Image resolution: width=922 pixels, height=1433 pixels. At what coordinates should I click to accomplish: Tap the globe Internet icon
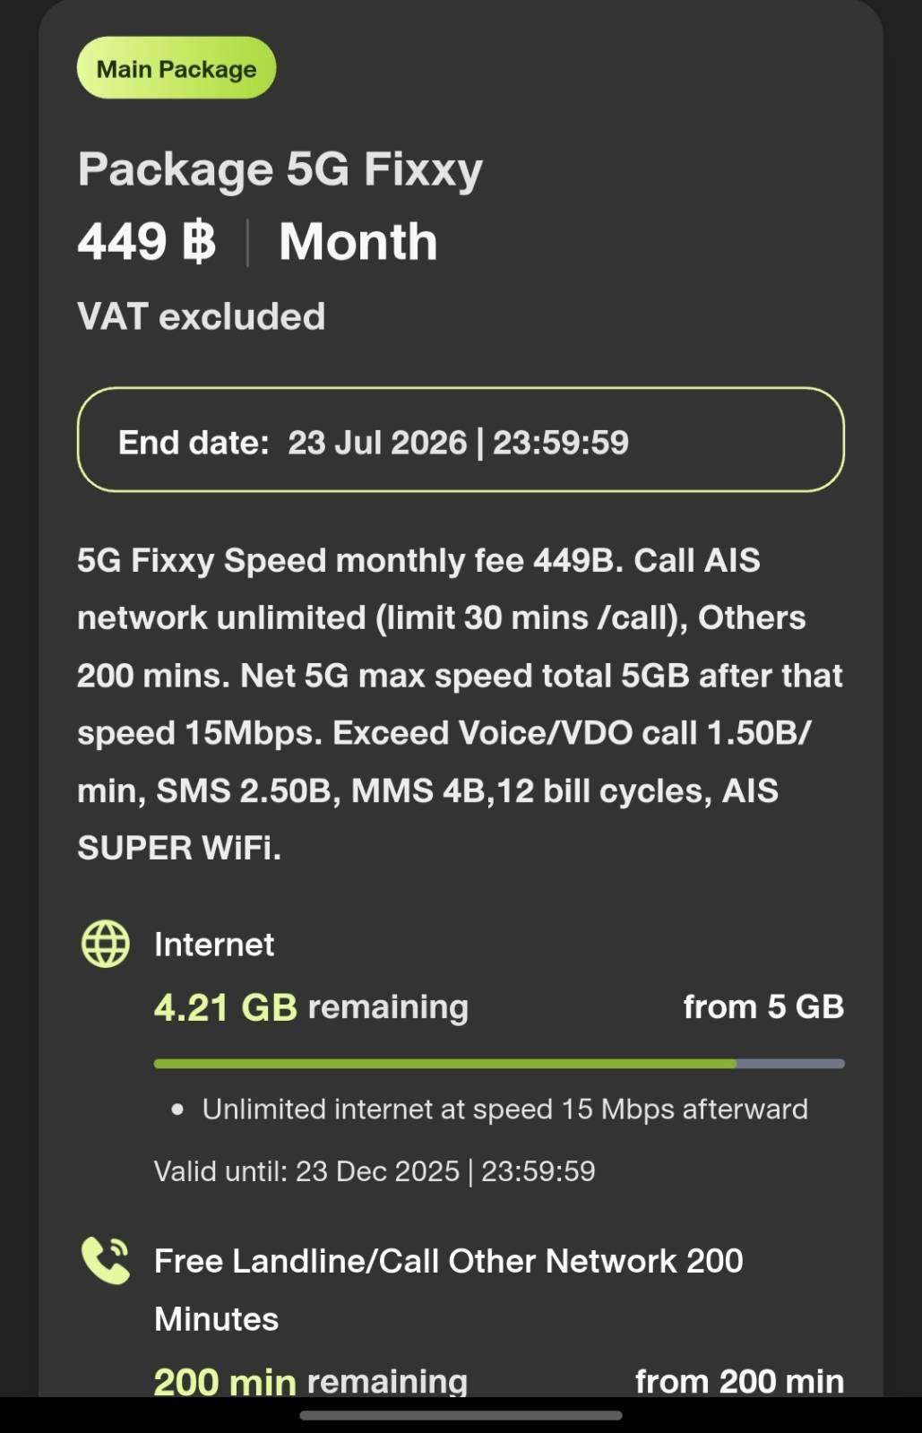106,944
